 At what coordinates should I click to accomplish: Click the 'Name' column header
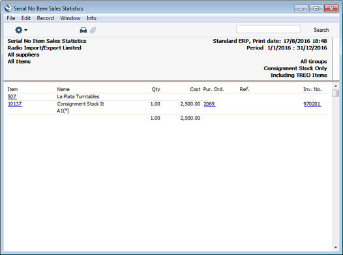(x=63, y=89)
